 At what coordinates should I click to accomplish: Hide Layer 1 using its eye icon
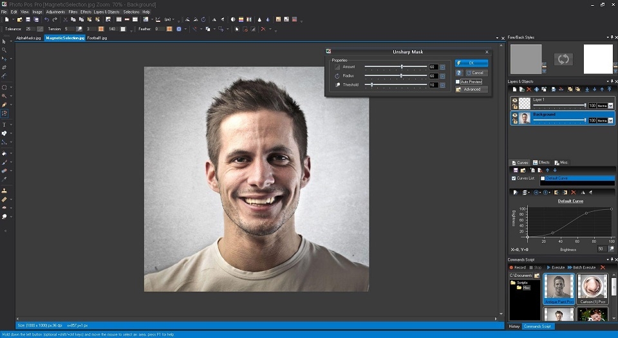pyautogui.click(x=515, y=100)
